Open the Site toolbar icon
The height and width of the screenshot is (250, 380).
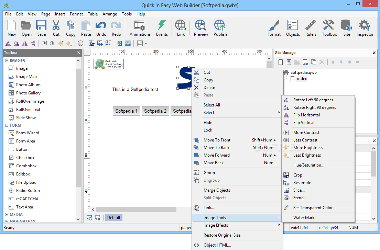[x=347, y=28]
